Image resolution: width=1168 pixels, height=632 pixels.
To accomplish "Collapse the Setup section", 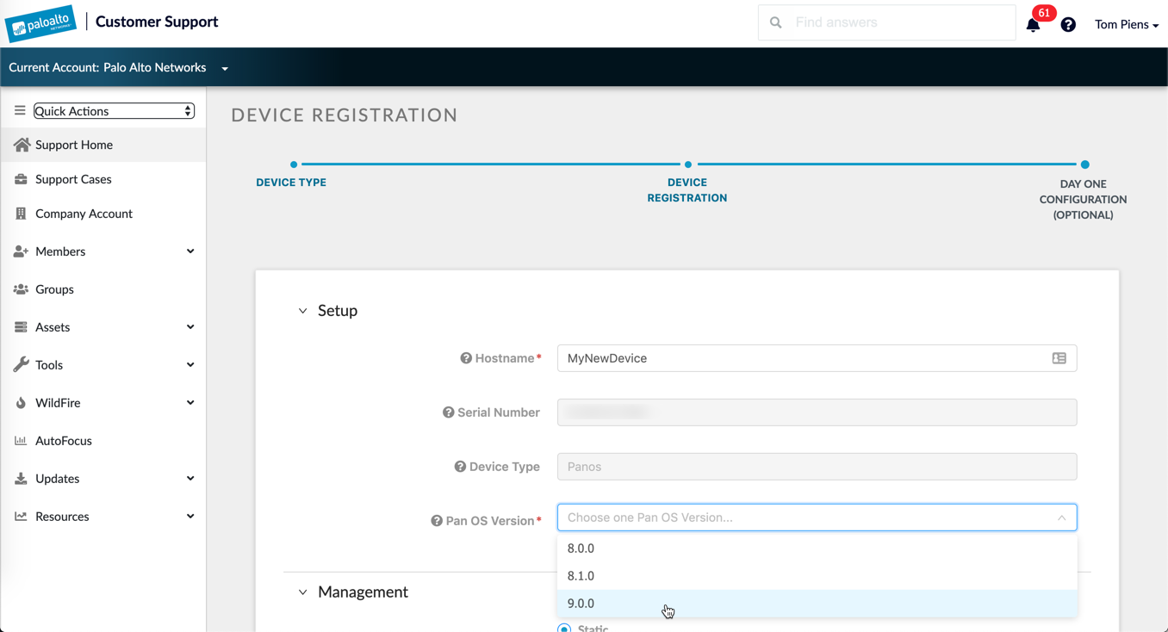I will (301, 310).
